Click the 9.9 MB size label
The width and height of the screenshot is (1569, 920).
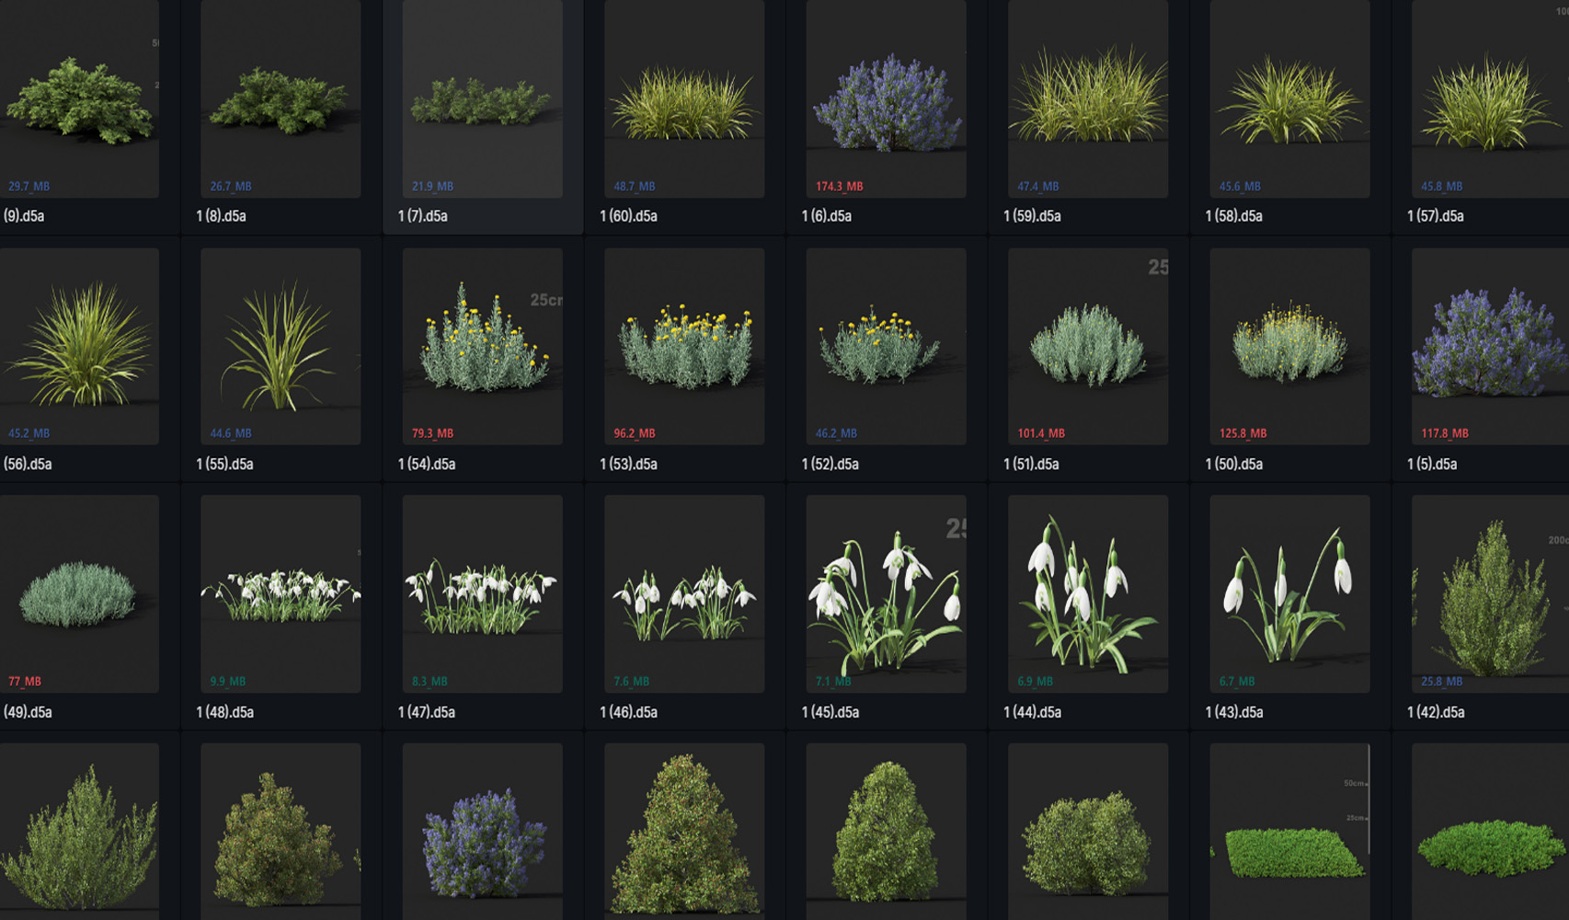coord(227,682)
